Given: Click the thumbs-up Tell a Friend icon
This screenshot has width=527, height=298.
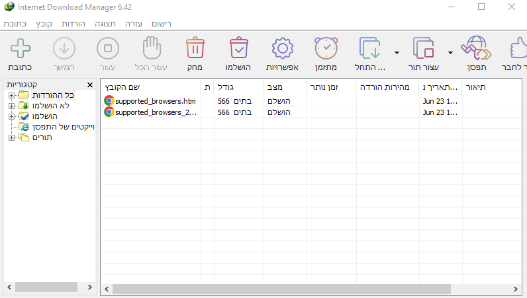Looking at the screenshot, I should point(518,48).
